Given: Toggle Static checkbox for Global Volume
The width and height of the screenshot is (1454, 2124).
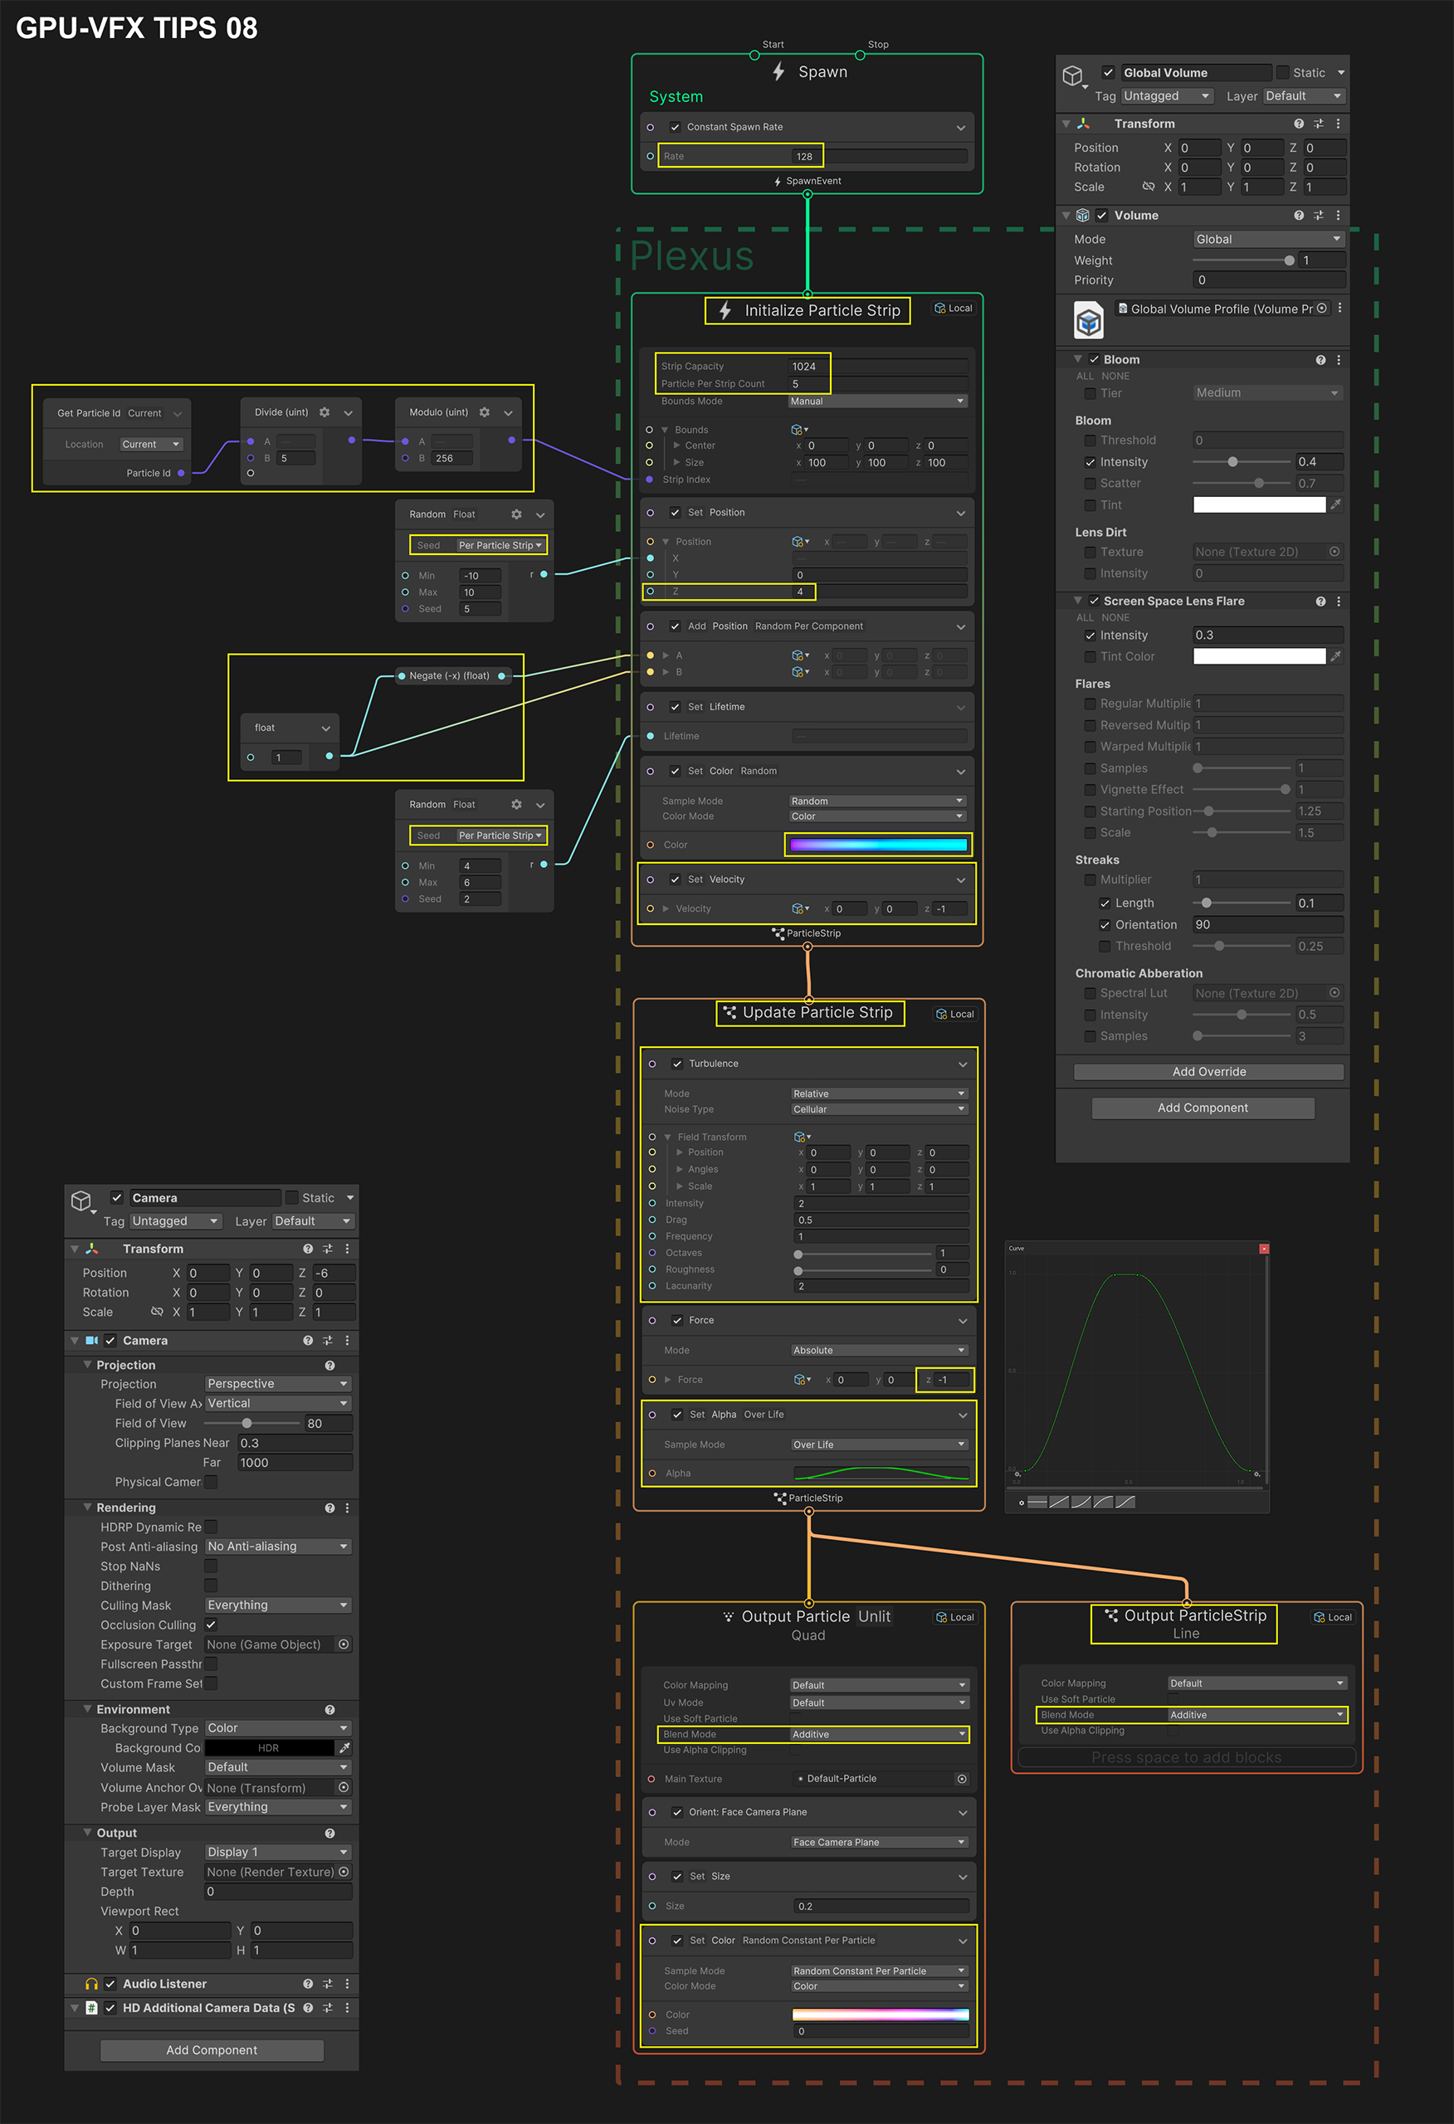Looking at the screenshot, I should pyautogui.click(x=1283, y=72).
